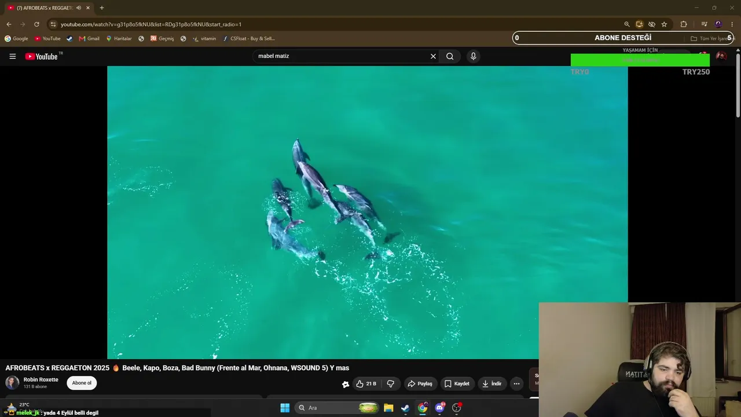Open the media control playlist icon
This screenshot has width=741, height=417.
[x=704, y=24]
